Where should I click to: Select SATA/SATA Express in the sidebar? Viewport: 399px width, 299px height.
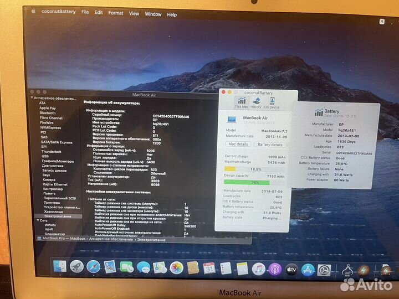(57, 142)
